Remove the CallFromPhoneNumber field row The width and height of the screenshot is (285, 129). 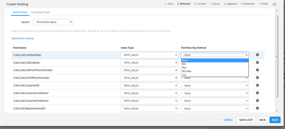[257, 70]
